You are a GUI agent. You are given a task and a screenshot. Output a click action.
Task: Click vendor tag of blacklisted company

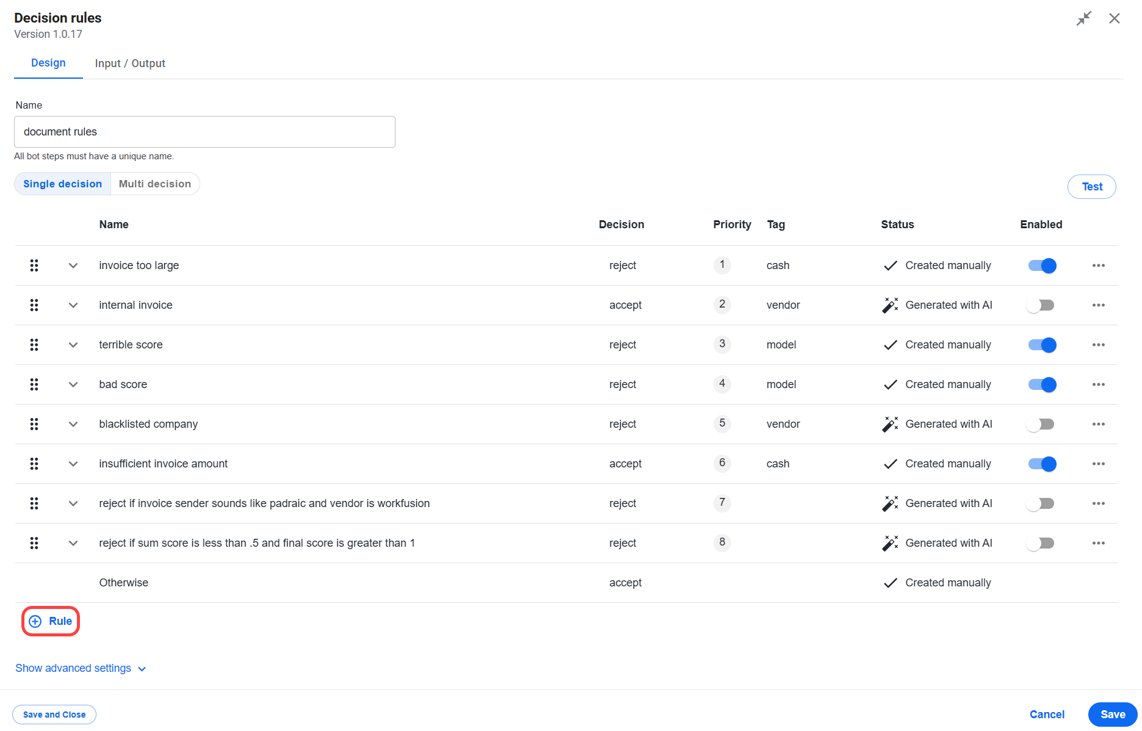tap(783, 424)
